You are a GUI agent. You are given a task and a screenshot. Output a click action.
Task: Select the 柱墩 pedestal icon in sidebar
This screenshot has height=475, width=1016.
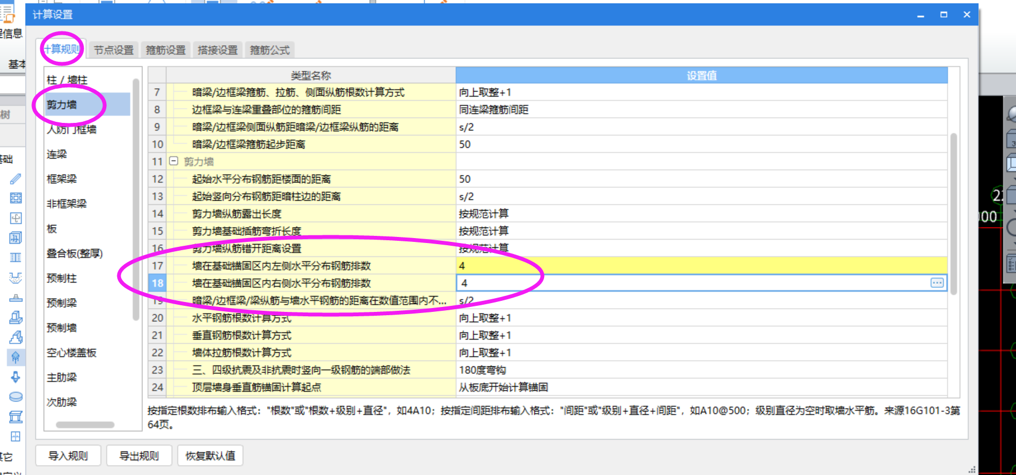pyautogui.click(x=15, y=298)
